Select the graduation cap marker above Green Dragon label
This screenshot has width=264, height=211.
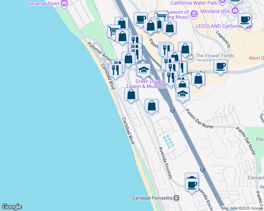pos(144,70)
